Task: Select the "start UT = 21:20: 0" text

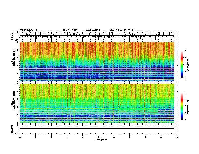Action: pos(121,30)
